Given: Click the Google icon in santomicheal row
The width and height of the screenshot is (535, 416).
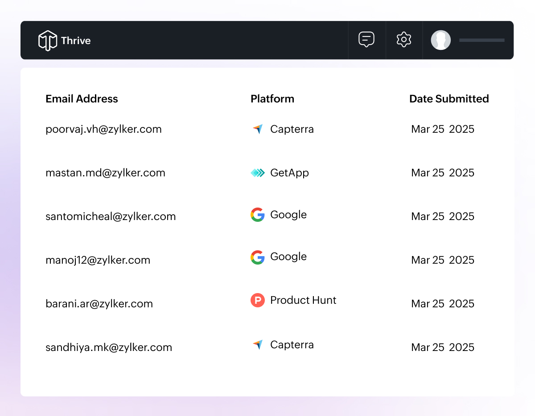Looking at the screenshot, I should 258,215.
